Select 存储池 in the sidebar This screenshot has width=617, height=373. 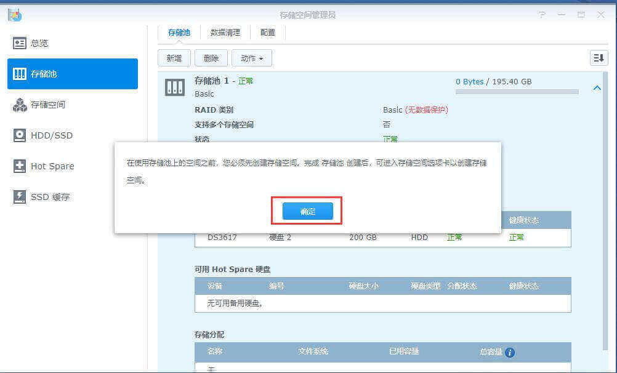point(73,74)
